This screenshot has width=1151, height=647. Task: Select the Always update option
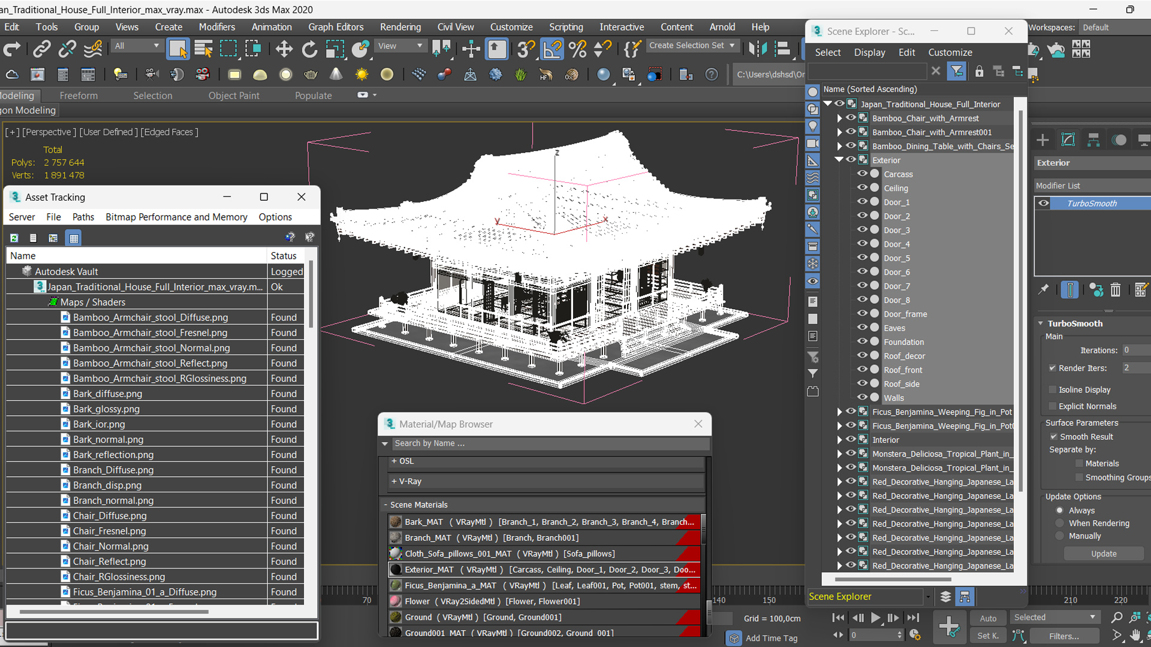(1059, 510)
